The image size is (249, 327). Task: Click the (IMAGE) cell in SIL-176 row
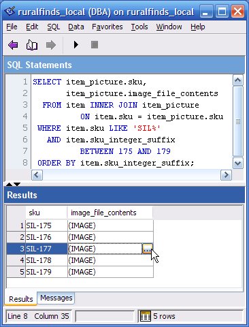point(110,237)
